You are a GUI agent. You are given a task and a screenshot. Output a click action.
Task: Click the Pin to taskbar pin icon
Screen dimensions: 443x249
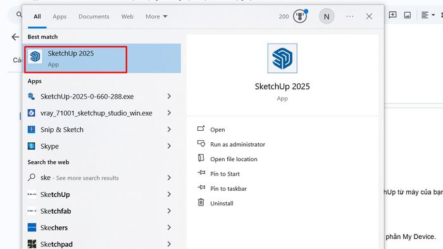click(x=201, y=187)
